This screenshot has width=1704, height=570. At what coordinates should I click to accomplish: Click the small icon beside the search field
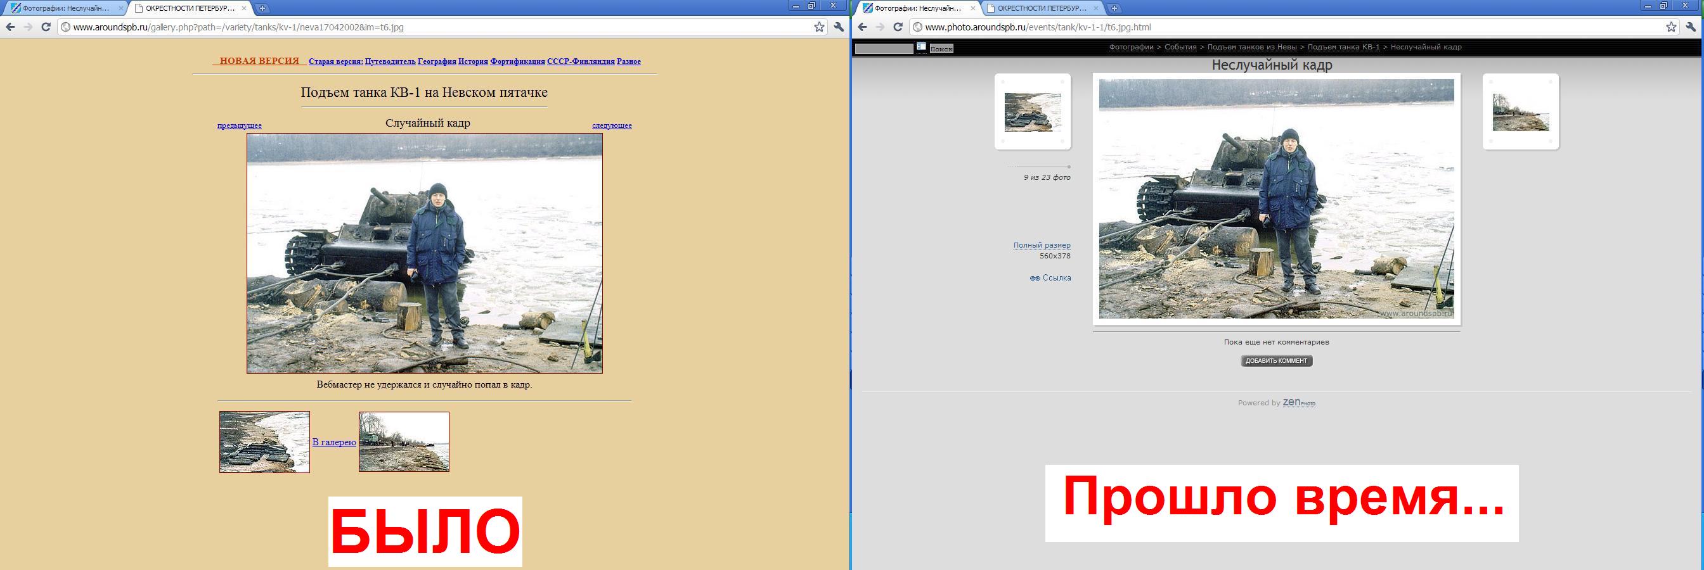[921, 47]
